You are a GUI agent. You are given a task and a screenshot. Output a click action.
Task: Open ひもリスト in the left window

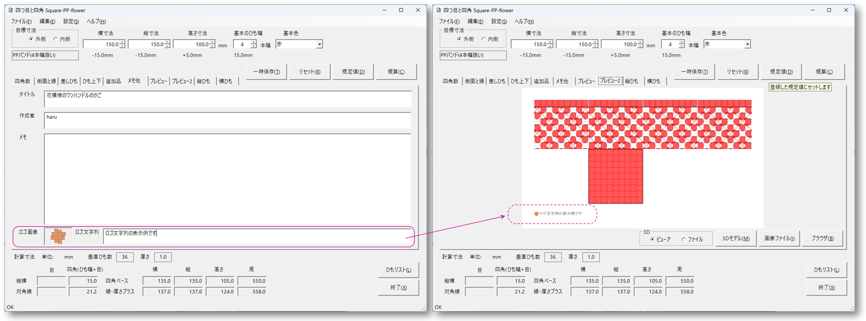pyautogui.click(x=398, y=270)
